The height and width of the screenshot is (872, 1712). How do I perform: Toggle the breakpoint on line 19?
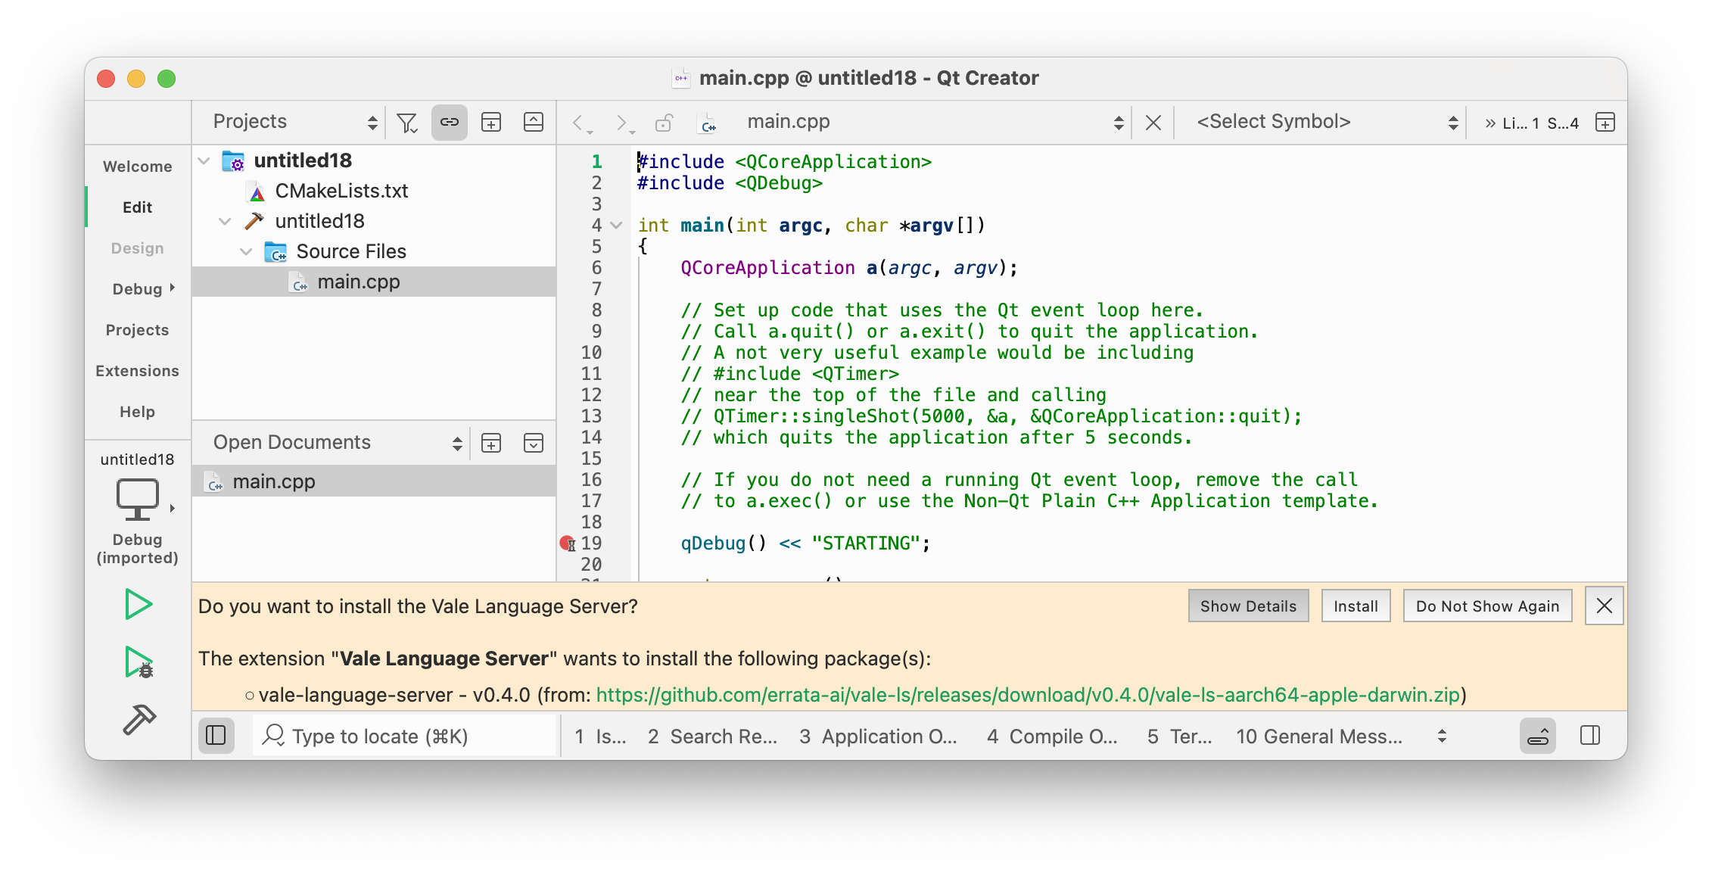(x=567, y=543)
